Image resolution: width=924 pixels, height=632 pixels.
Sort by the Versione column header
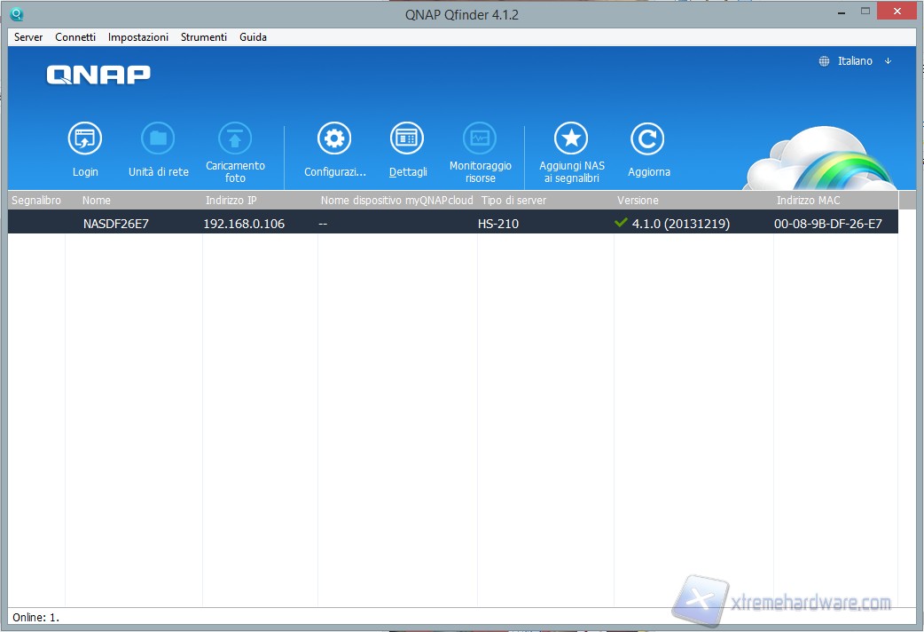click(x=638, y=201)
